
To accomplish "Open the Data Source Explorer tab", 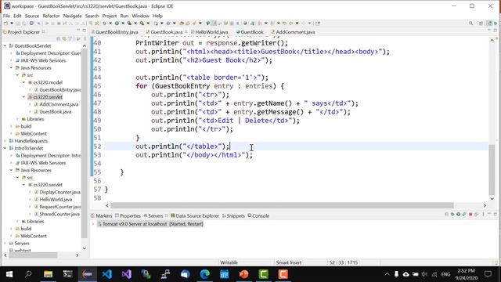I will pyautogui.click(x=195, y=216).
